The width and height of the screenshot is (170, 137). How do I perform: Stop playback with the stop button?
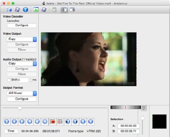[14, 122]
